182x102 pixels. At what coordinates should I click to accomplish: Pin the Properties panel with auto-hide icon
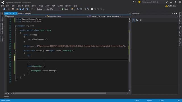pyautogui.click(x=174, y=14)
